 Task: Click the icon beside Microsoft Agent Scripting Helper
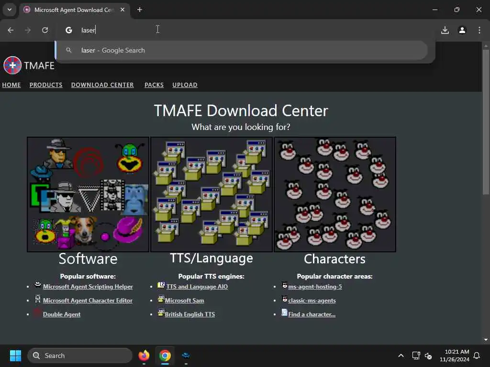38,284
